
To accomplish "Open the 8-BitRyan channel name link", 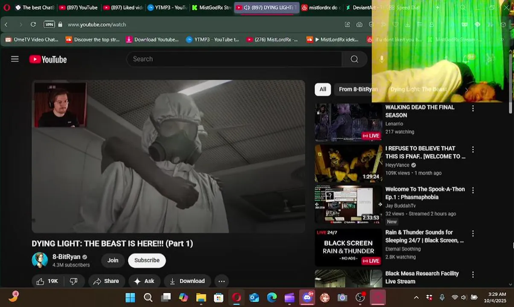I will tap(66, 257).
